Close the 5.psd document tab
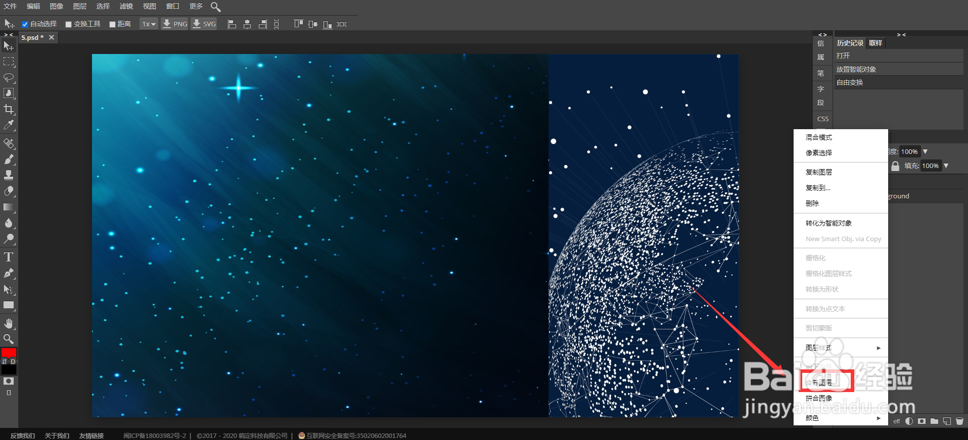 [x=52, y=37]
